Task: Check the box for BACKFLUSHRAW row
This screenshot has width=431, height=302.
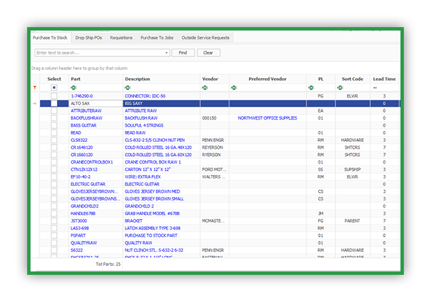Action: coord(54,118)
